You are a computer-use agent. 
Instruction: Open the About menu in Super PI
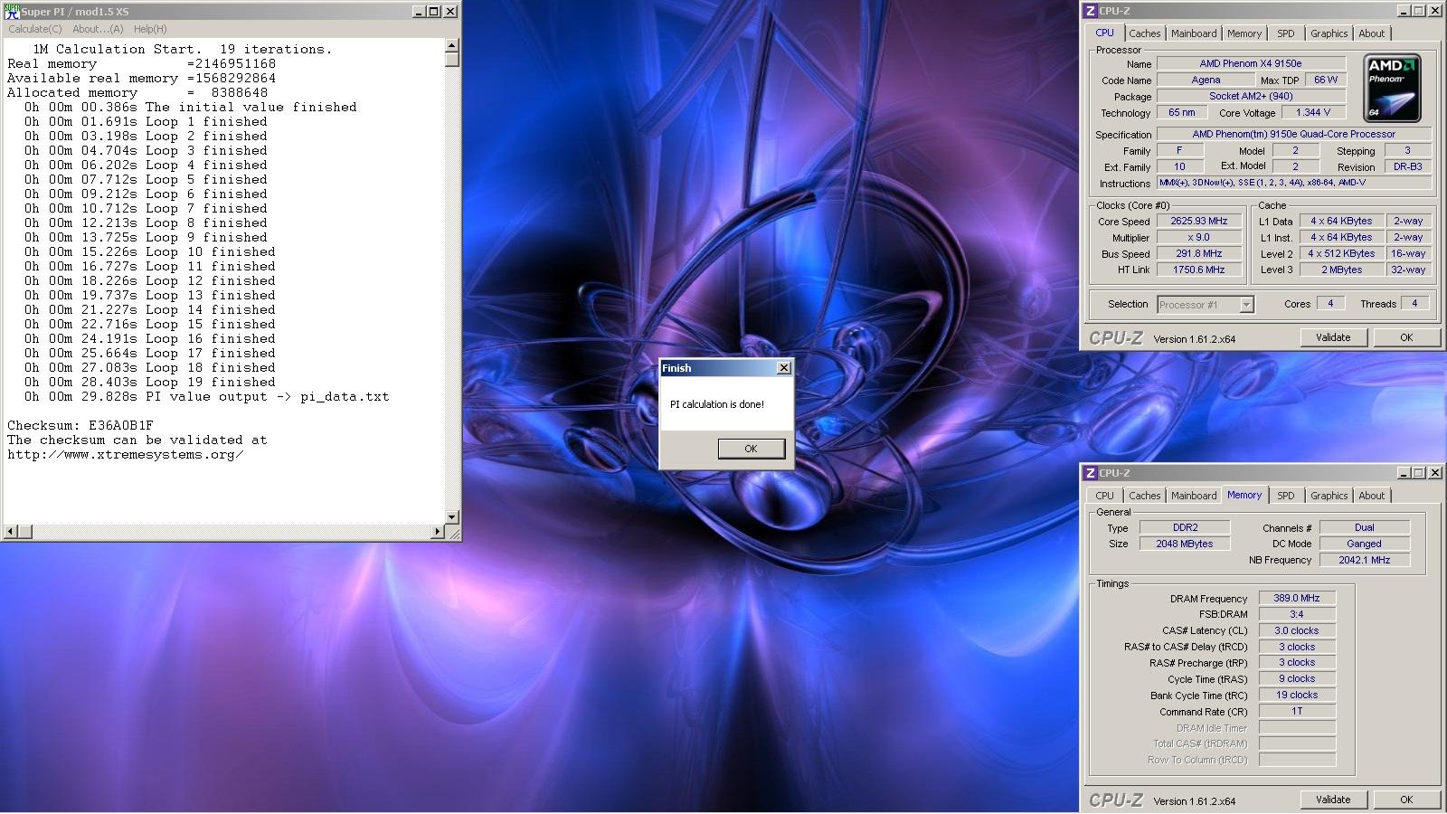pyautogui.click(x=98, y=29)
